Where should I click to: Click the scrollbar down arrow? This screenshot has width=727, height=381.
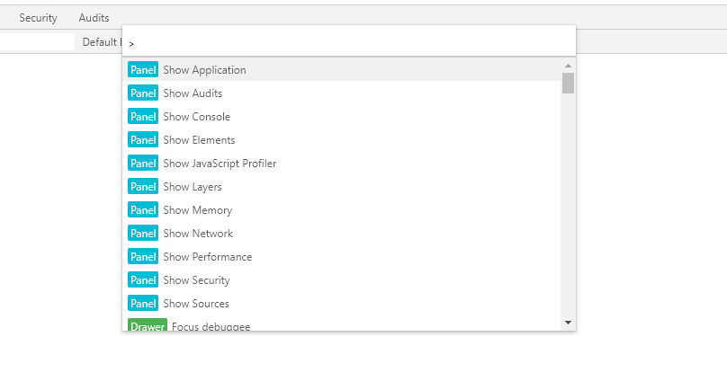(568, 322)
